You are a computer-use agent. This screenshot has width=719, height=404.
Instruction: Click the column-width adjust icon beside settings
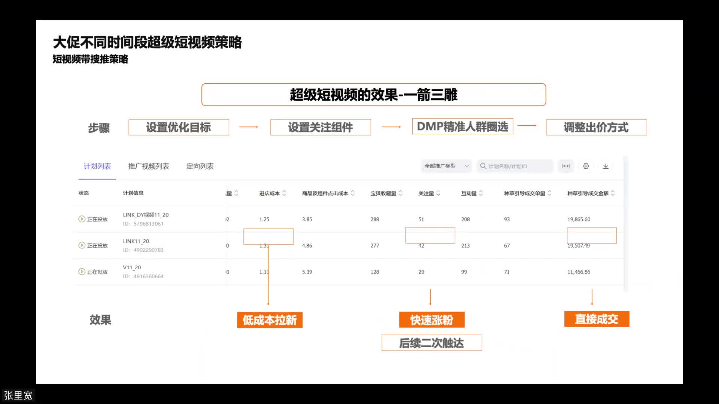566,166
